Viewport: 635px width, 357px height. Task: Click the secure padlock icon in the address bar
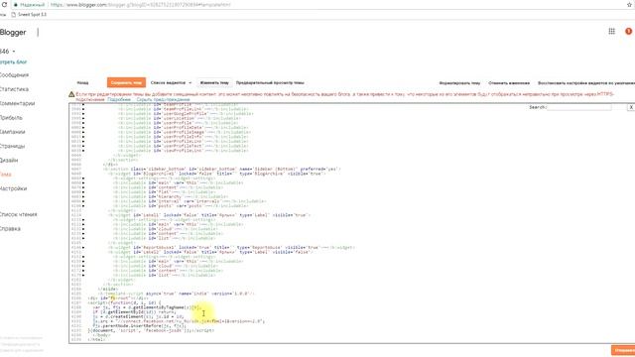pos(16,5)
